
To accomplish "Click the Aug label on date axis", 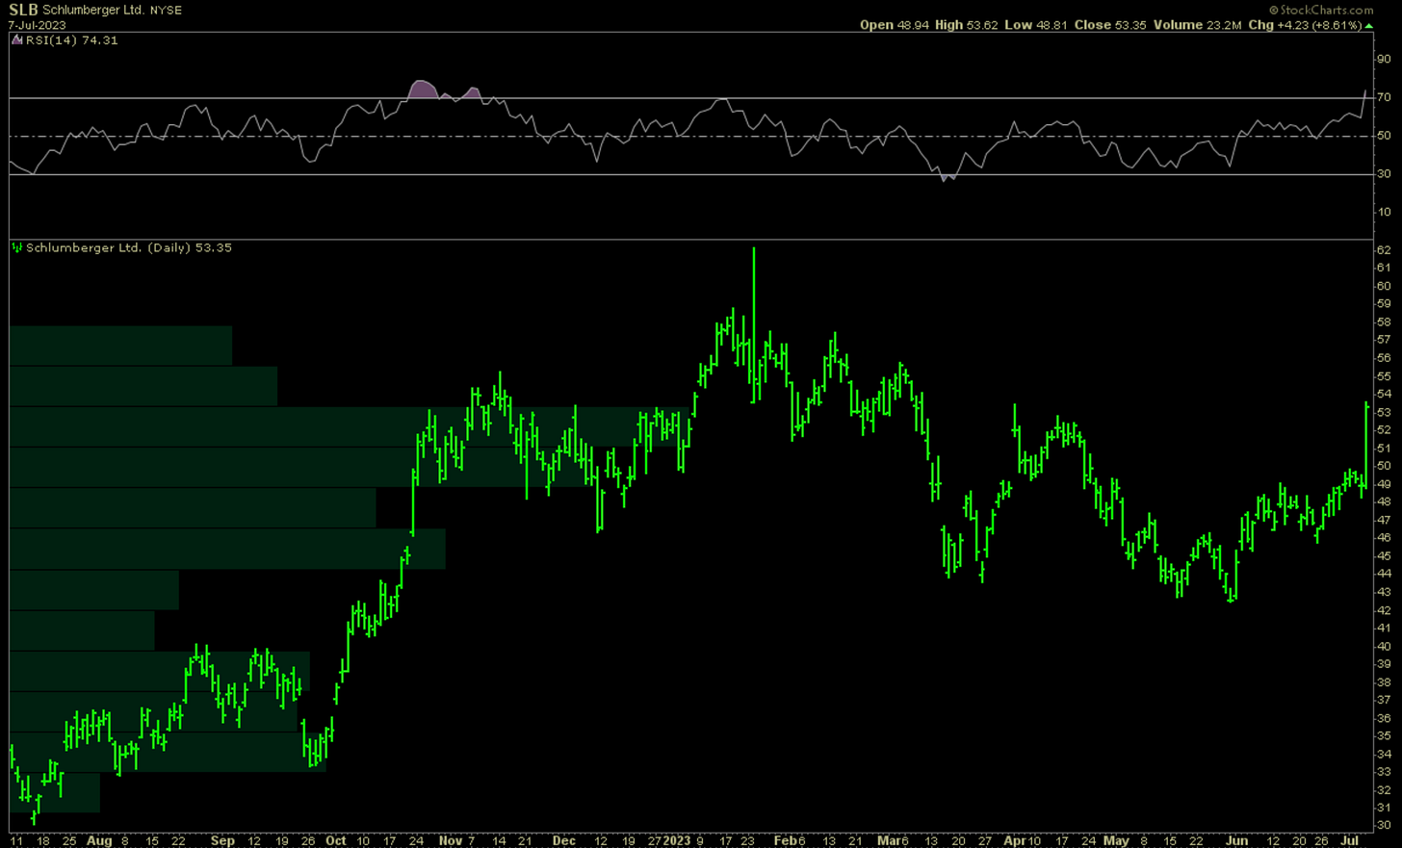I will click(99, 841).
